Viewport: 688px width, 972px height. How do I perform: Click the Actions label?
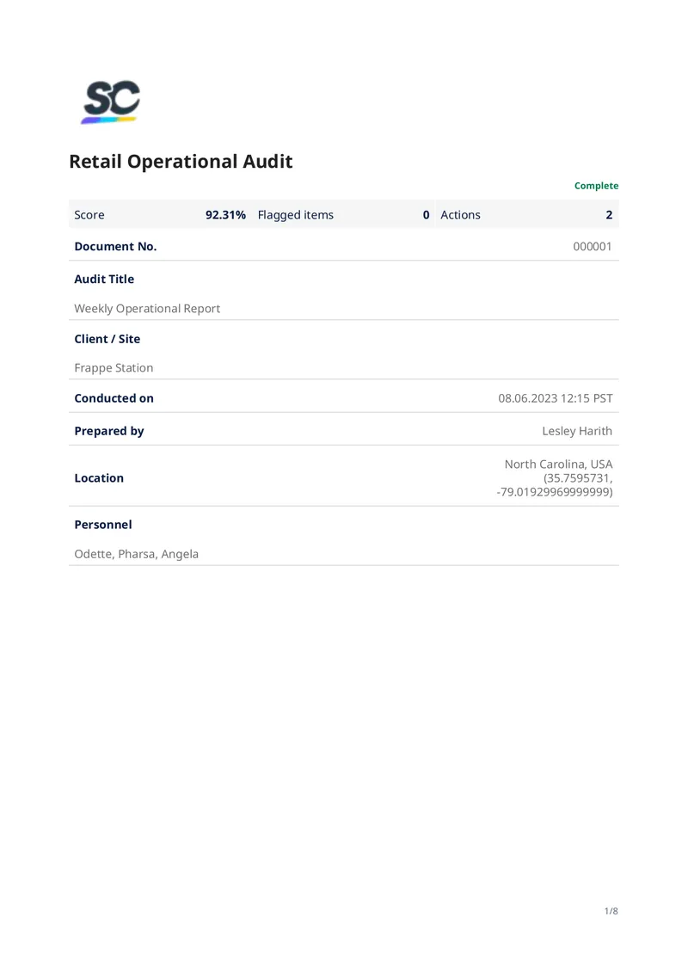click(460, 214)
